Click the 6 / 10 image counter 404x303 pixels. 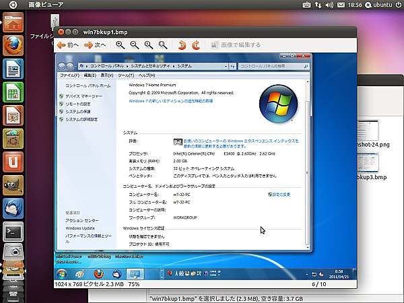(x=319, y=284)
